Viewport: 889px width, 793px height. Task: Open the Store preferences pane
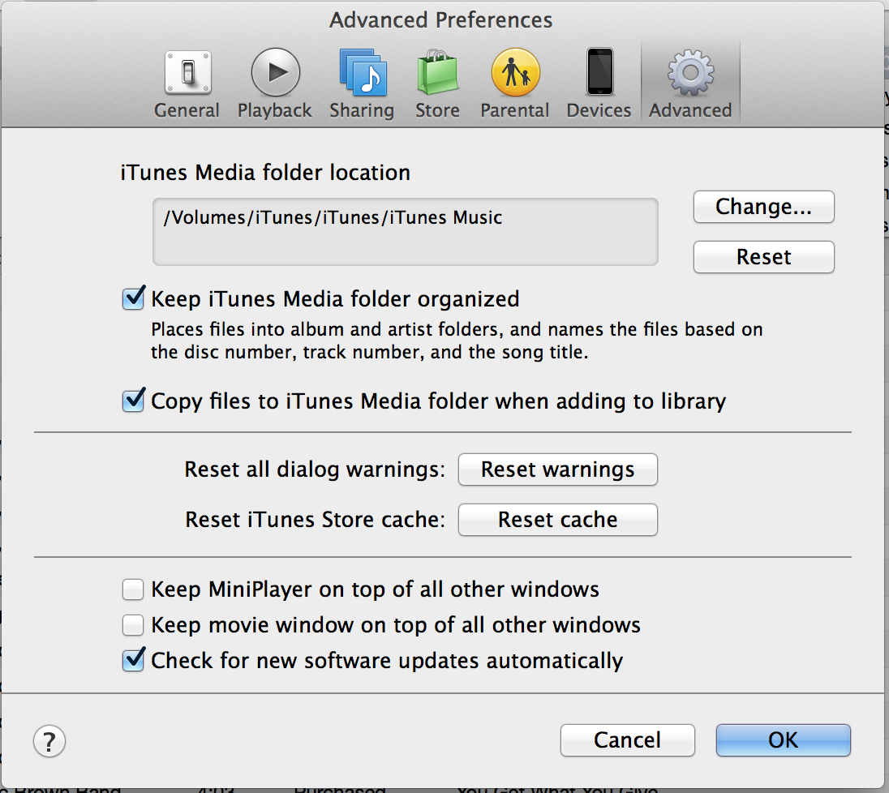437,84
